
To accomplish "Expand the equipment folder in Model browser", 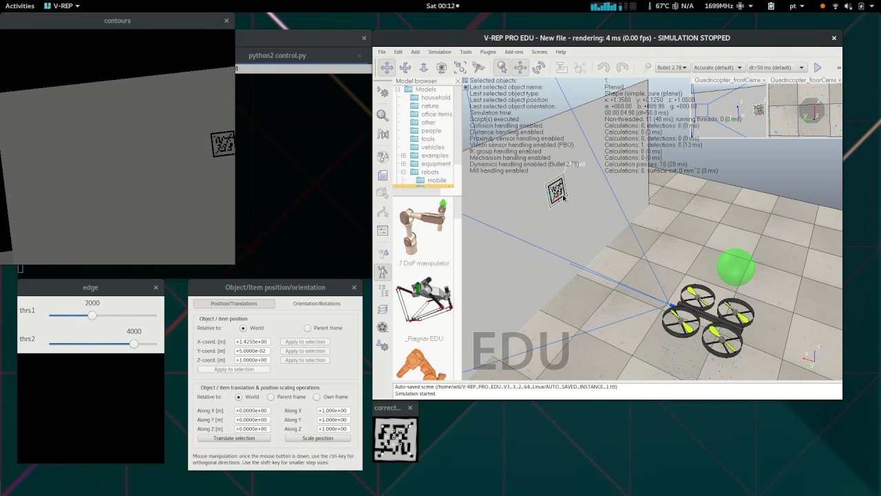I will pos(403,164).
